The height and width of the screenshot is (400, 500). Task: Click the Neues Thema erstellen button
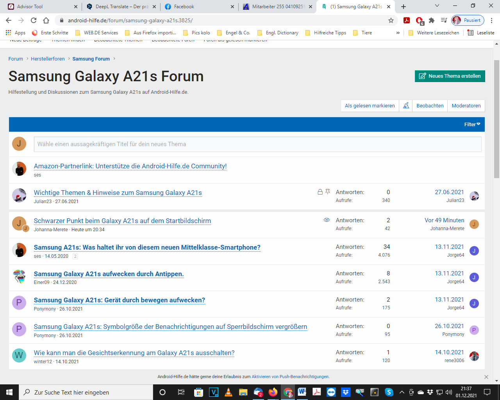pyautogui.click(x=450, y=76)
